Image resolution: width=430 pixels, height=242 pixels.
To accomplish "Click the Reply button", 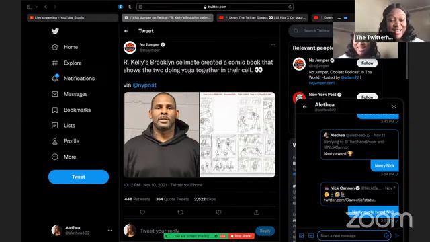I will (265, 231).
